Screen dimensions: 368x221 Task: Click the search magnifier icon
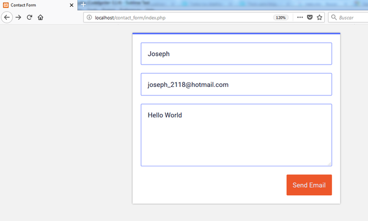(x=333, y=17)
